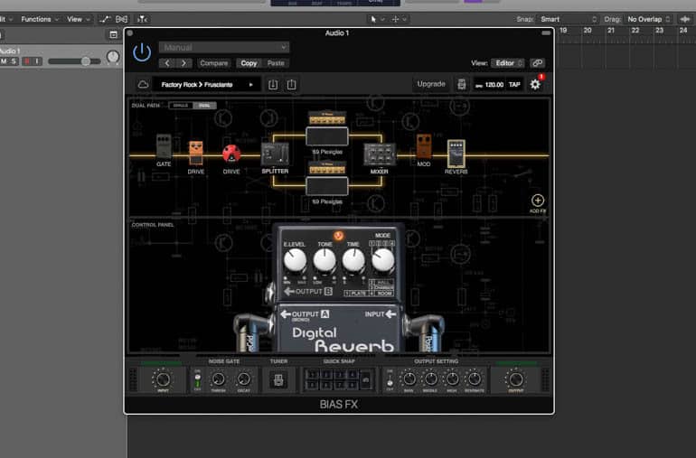This screenshot has width=696, height=458.
Task: Click the Quick Snap side button
Action: coord(366,380)
